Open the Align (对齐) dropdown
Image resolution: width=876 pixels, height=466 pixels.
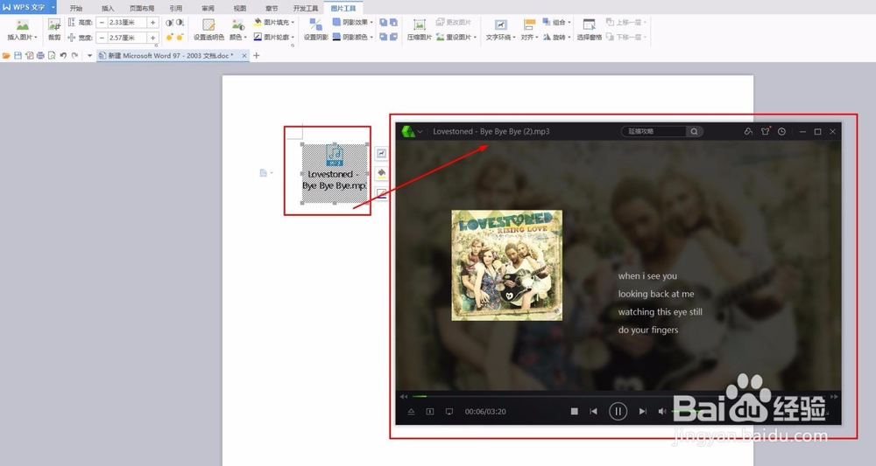529,30
